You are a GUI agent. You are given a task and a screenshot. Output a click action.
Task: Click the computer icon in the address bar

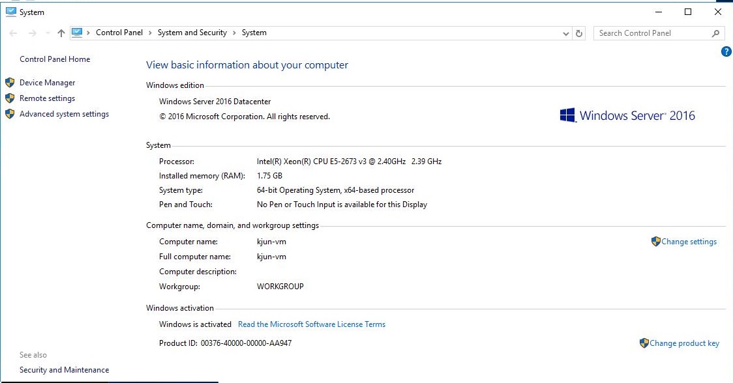(77, 33)
